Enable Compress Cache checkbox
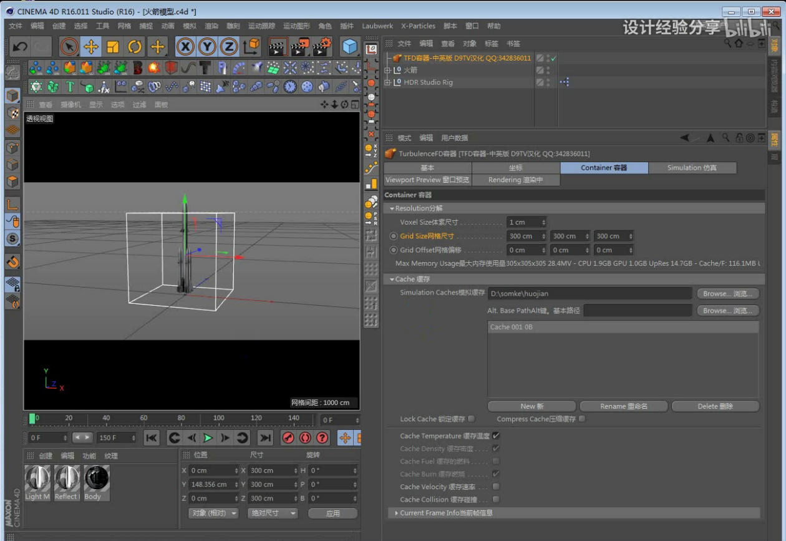786x541 pixels. pyautogui.click(x=582, y=419)
